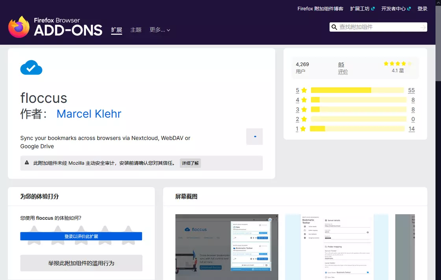Focus the 查找附加组件 search field
The height and width of the screenshot is (280, 441).
(378, 27)
